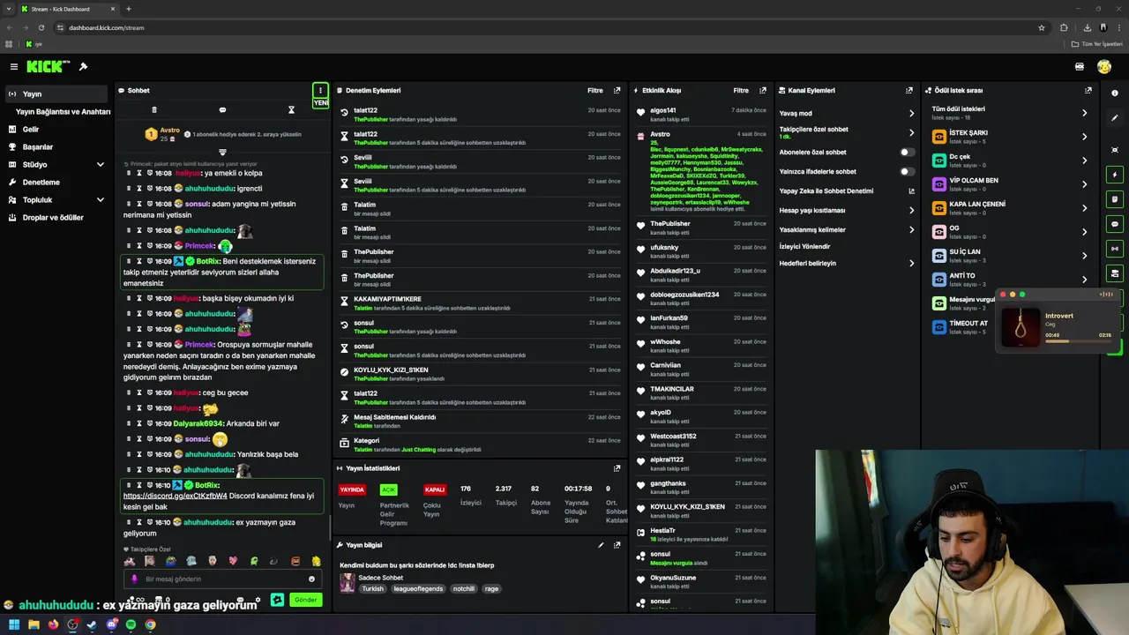This screenshot has height=635, width=1129.
Task: Toggle Abonelere özel sohbet switch
Action: (907, 153)
